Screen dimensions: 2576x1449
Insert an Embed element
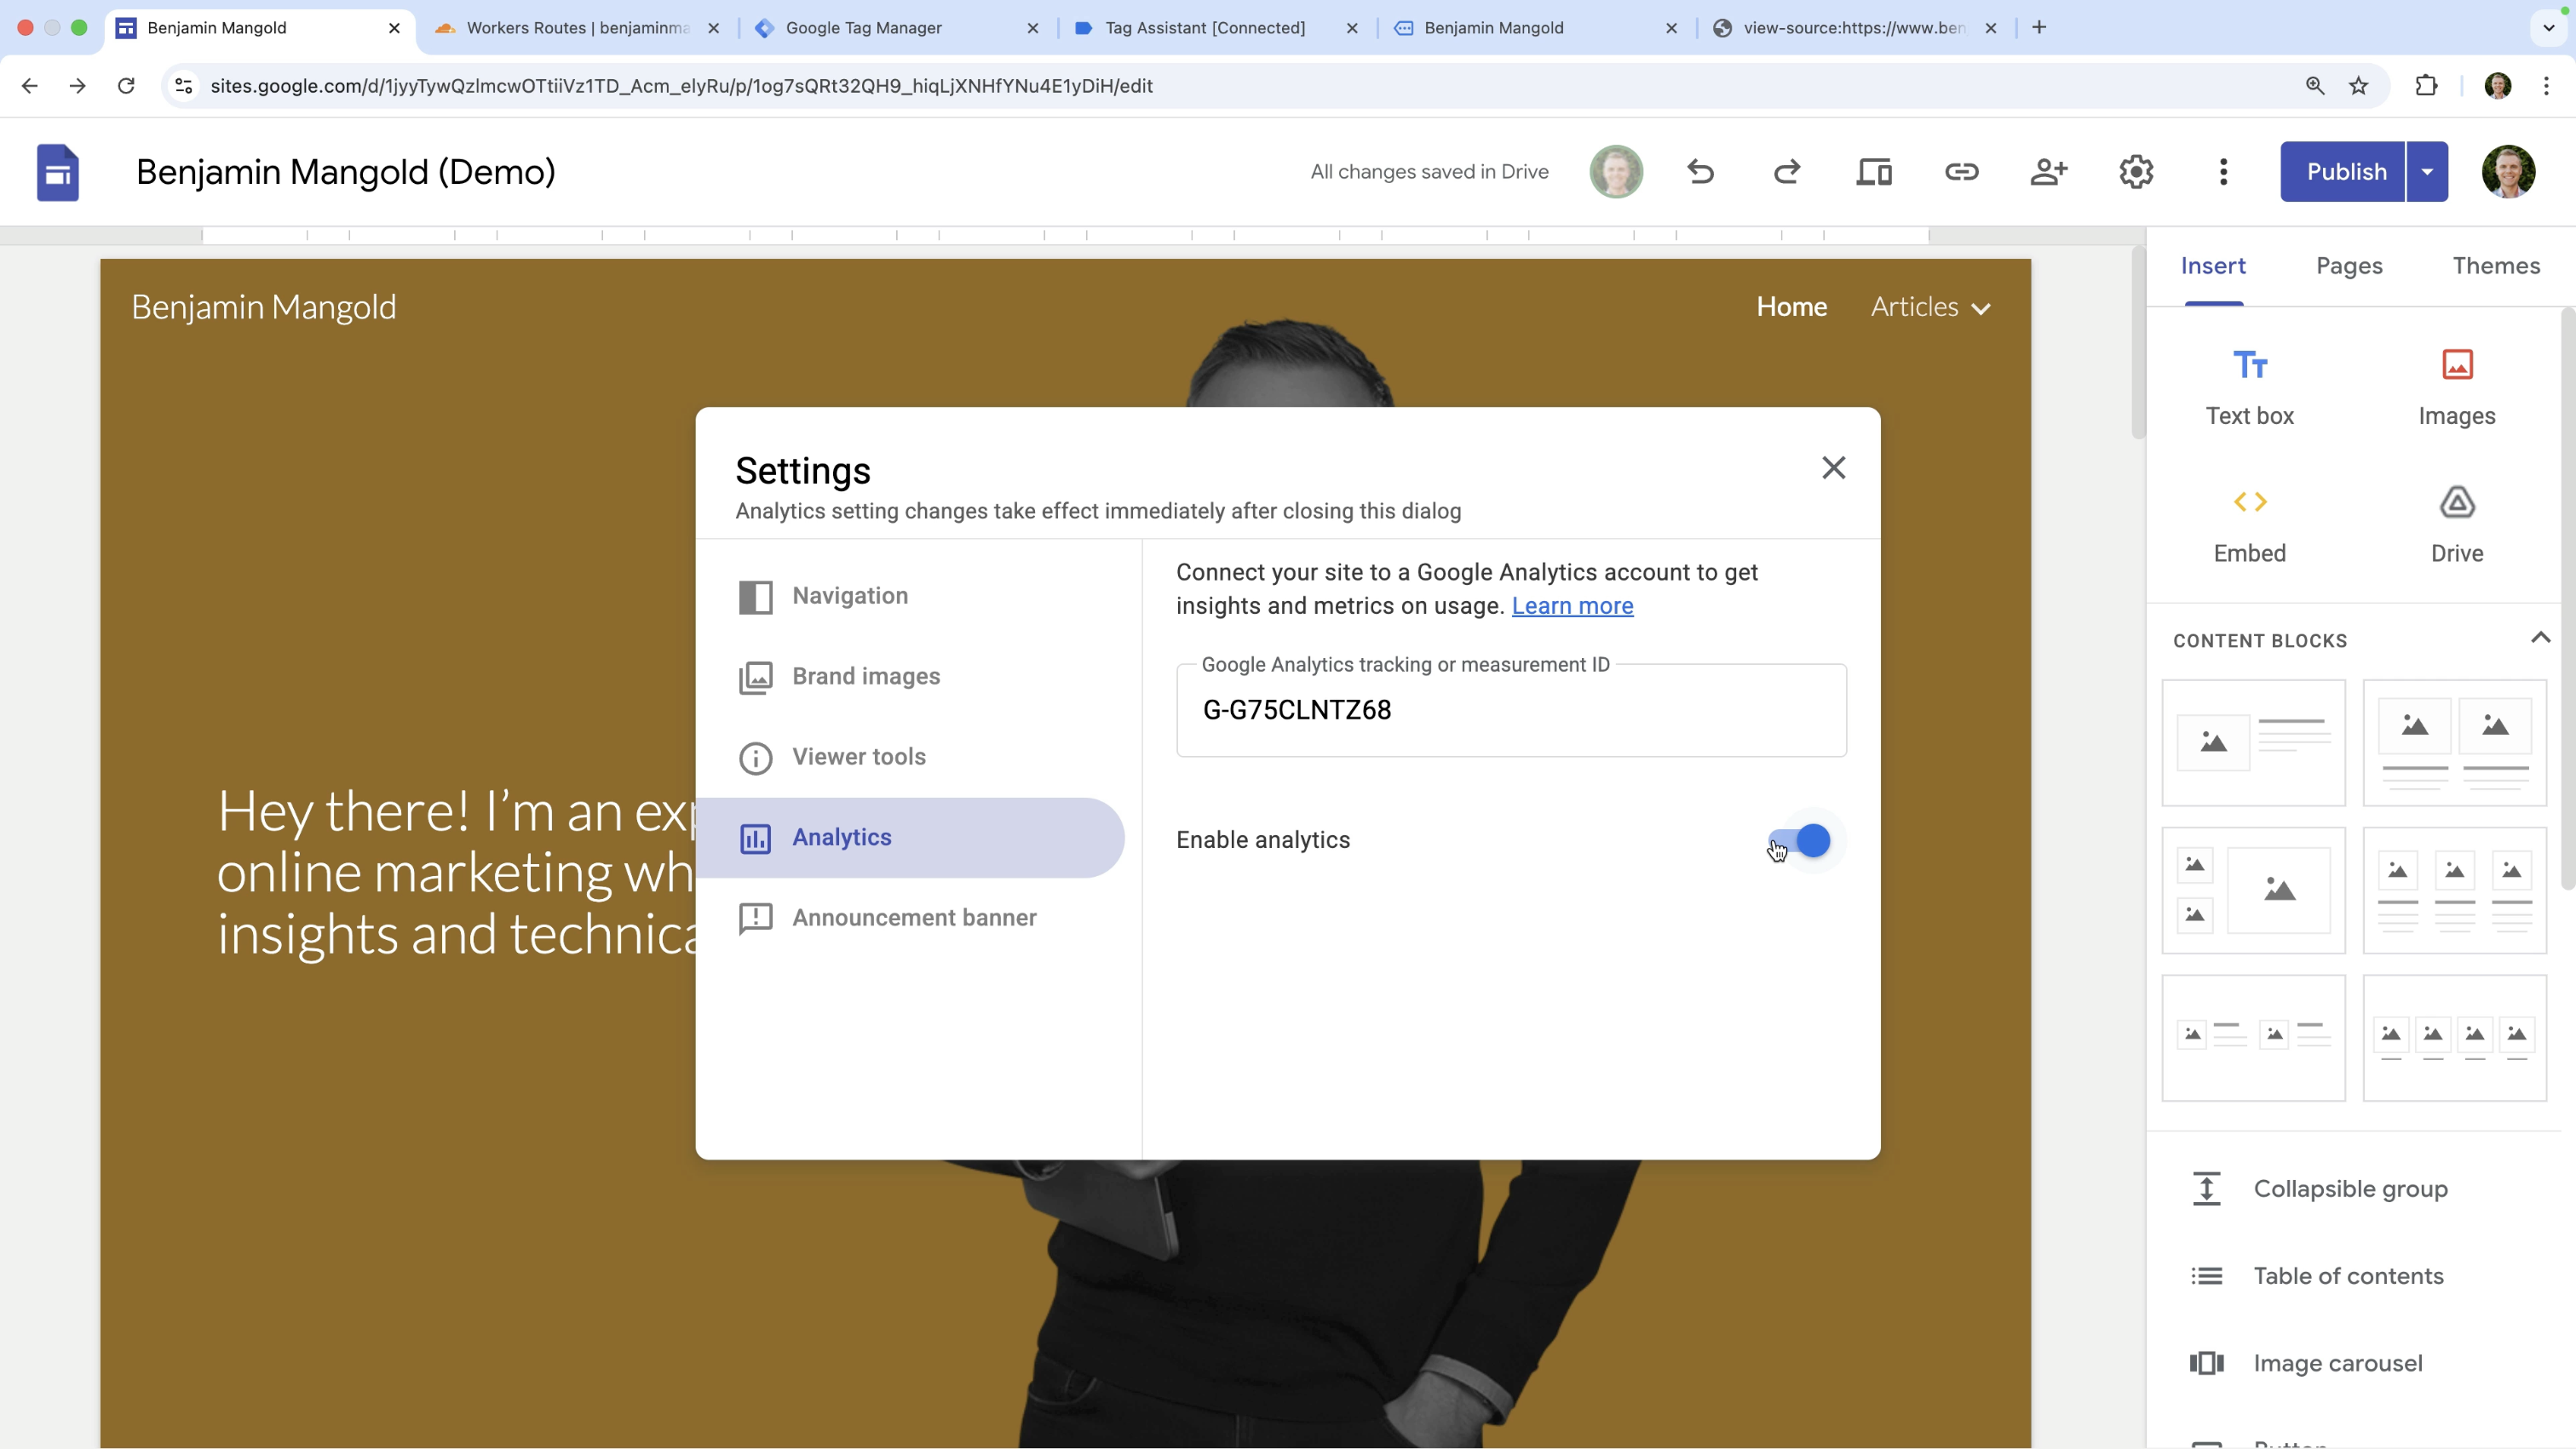[x=2250, y=525]
